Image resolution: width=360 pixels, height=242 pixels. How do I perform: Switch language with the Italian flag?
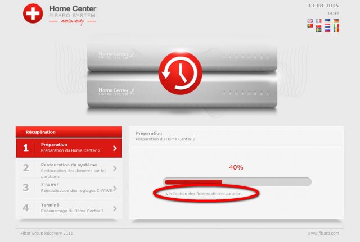[336, 25]
